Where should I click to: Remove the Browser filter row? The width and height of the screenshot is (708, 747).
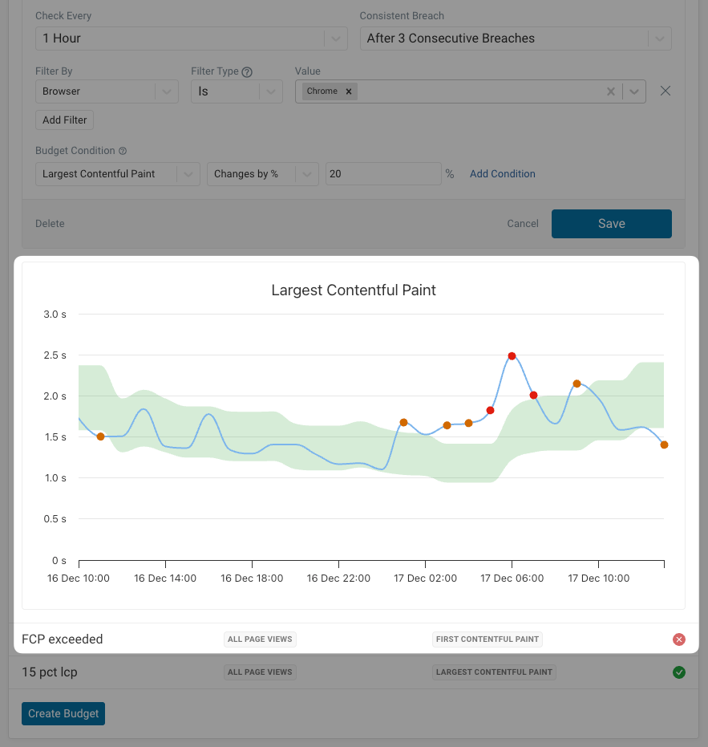tap(665, 91)
